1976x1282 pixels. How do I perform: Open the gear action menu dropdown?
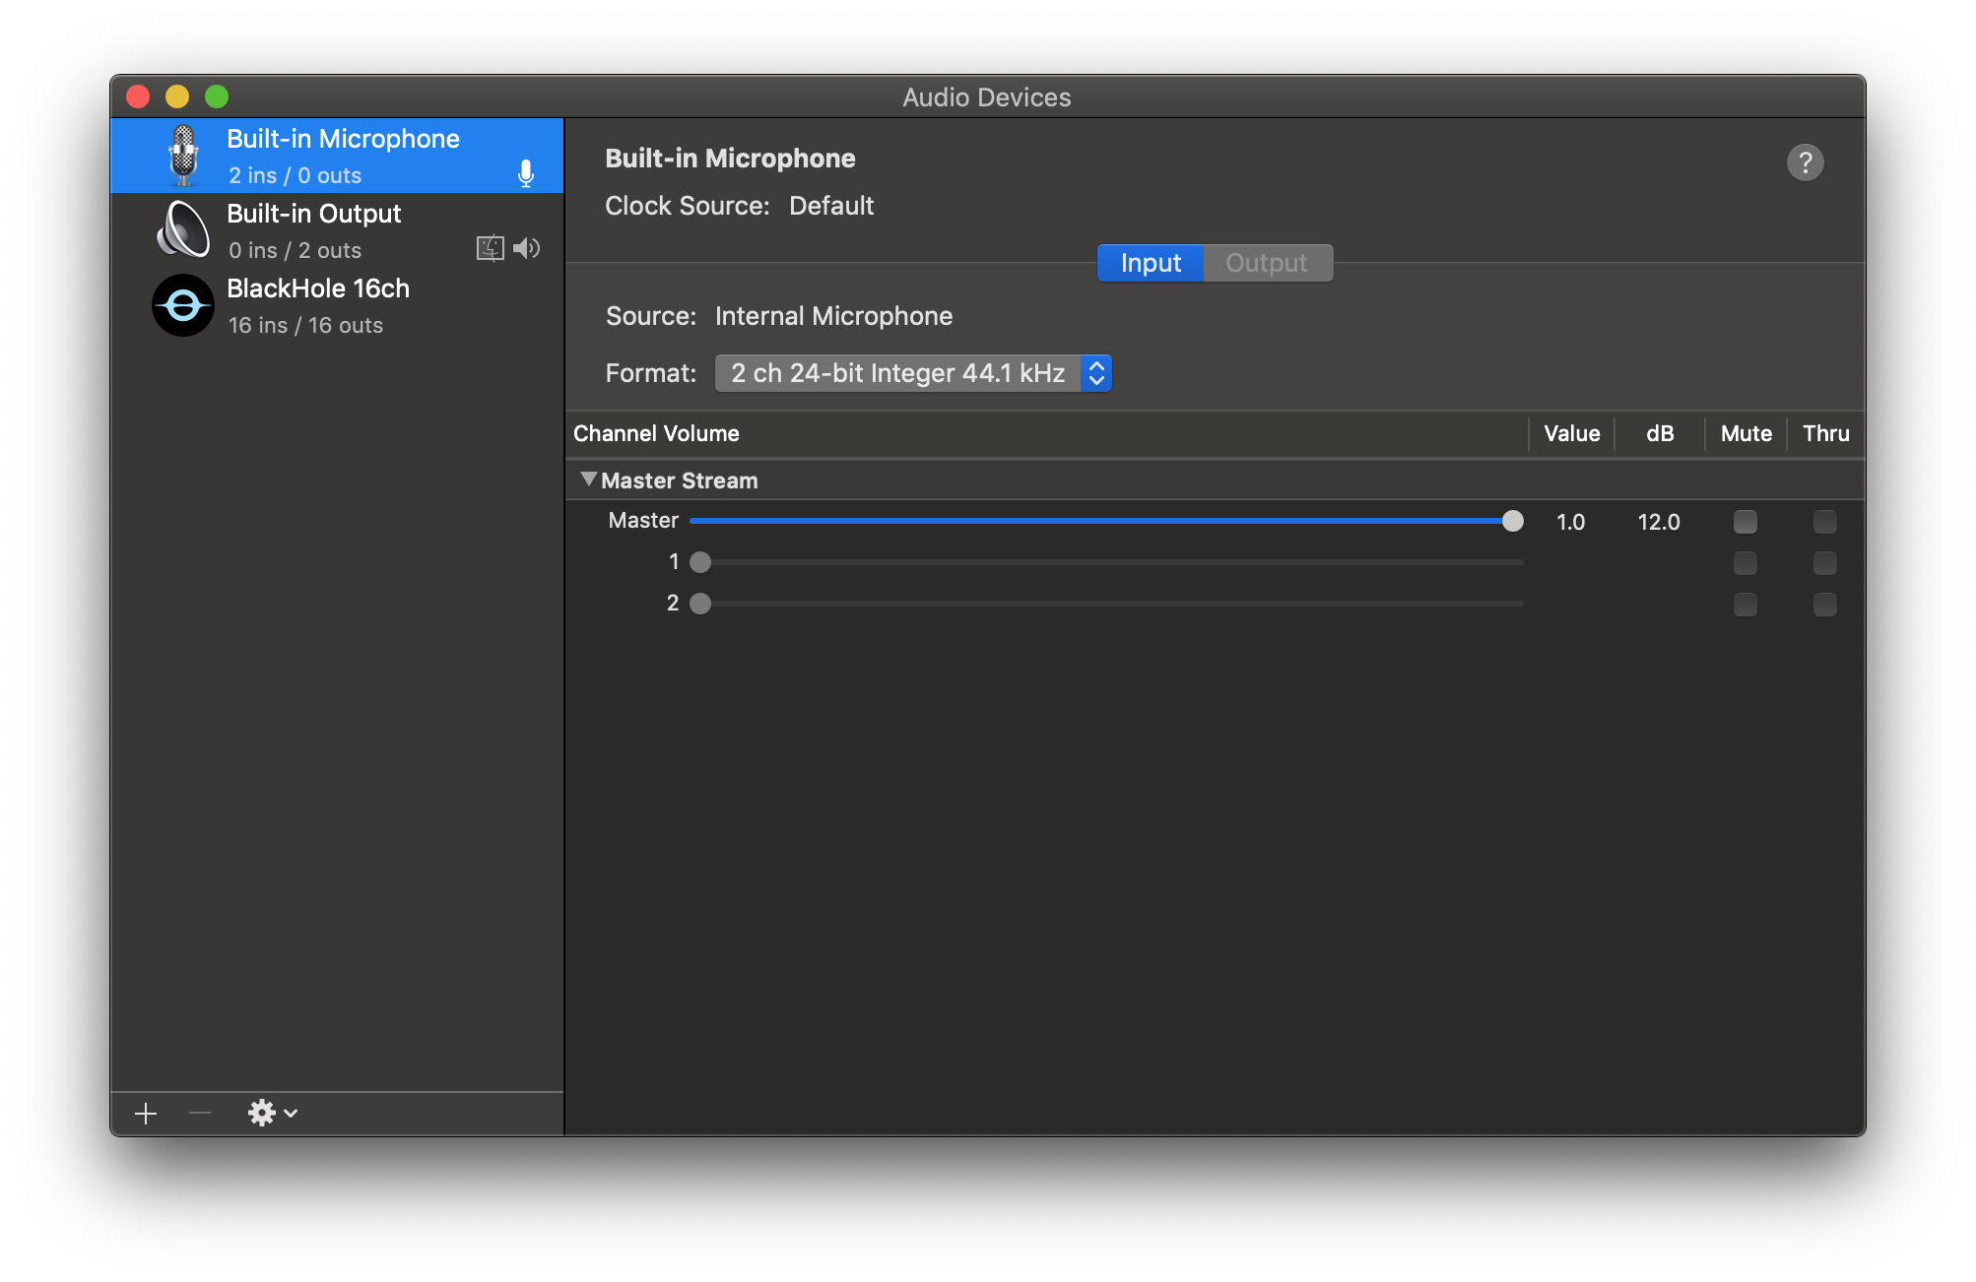tap(272, 1113)
